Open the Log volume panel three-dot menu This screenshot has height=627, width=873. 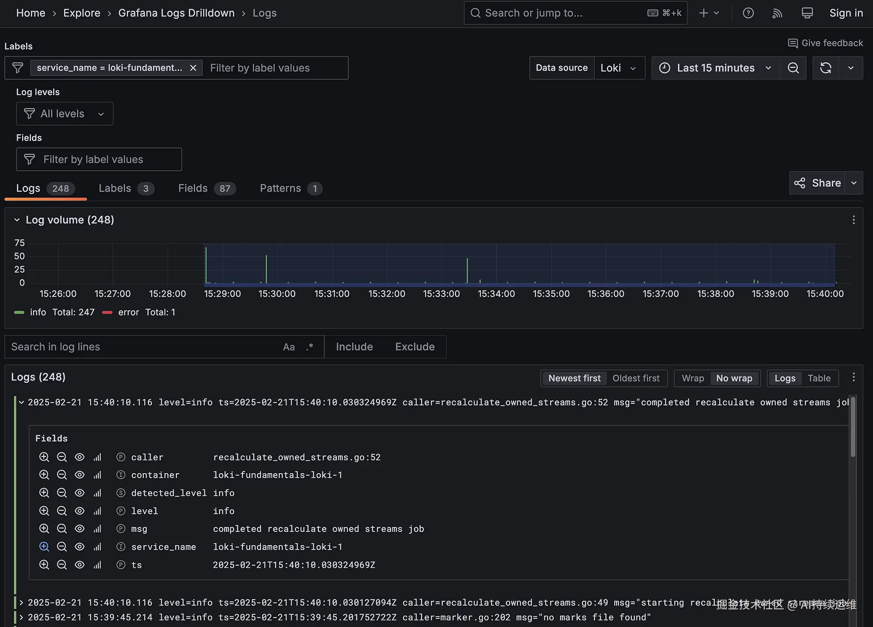click(x=853, y=220)
